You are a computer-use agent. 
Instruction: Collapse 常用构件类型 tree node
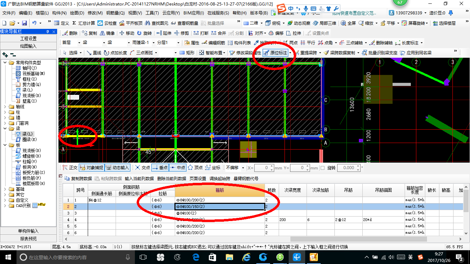(5, 63)
